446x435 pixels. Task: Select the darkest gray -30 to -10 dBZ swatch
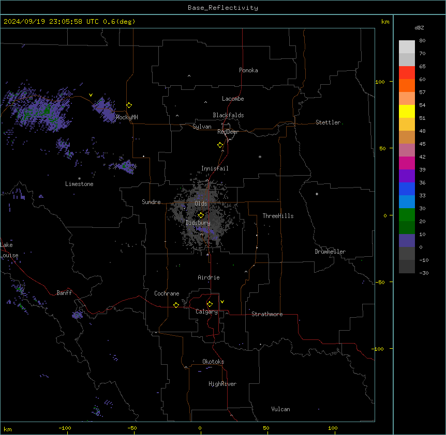pos(407,267)
